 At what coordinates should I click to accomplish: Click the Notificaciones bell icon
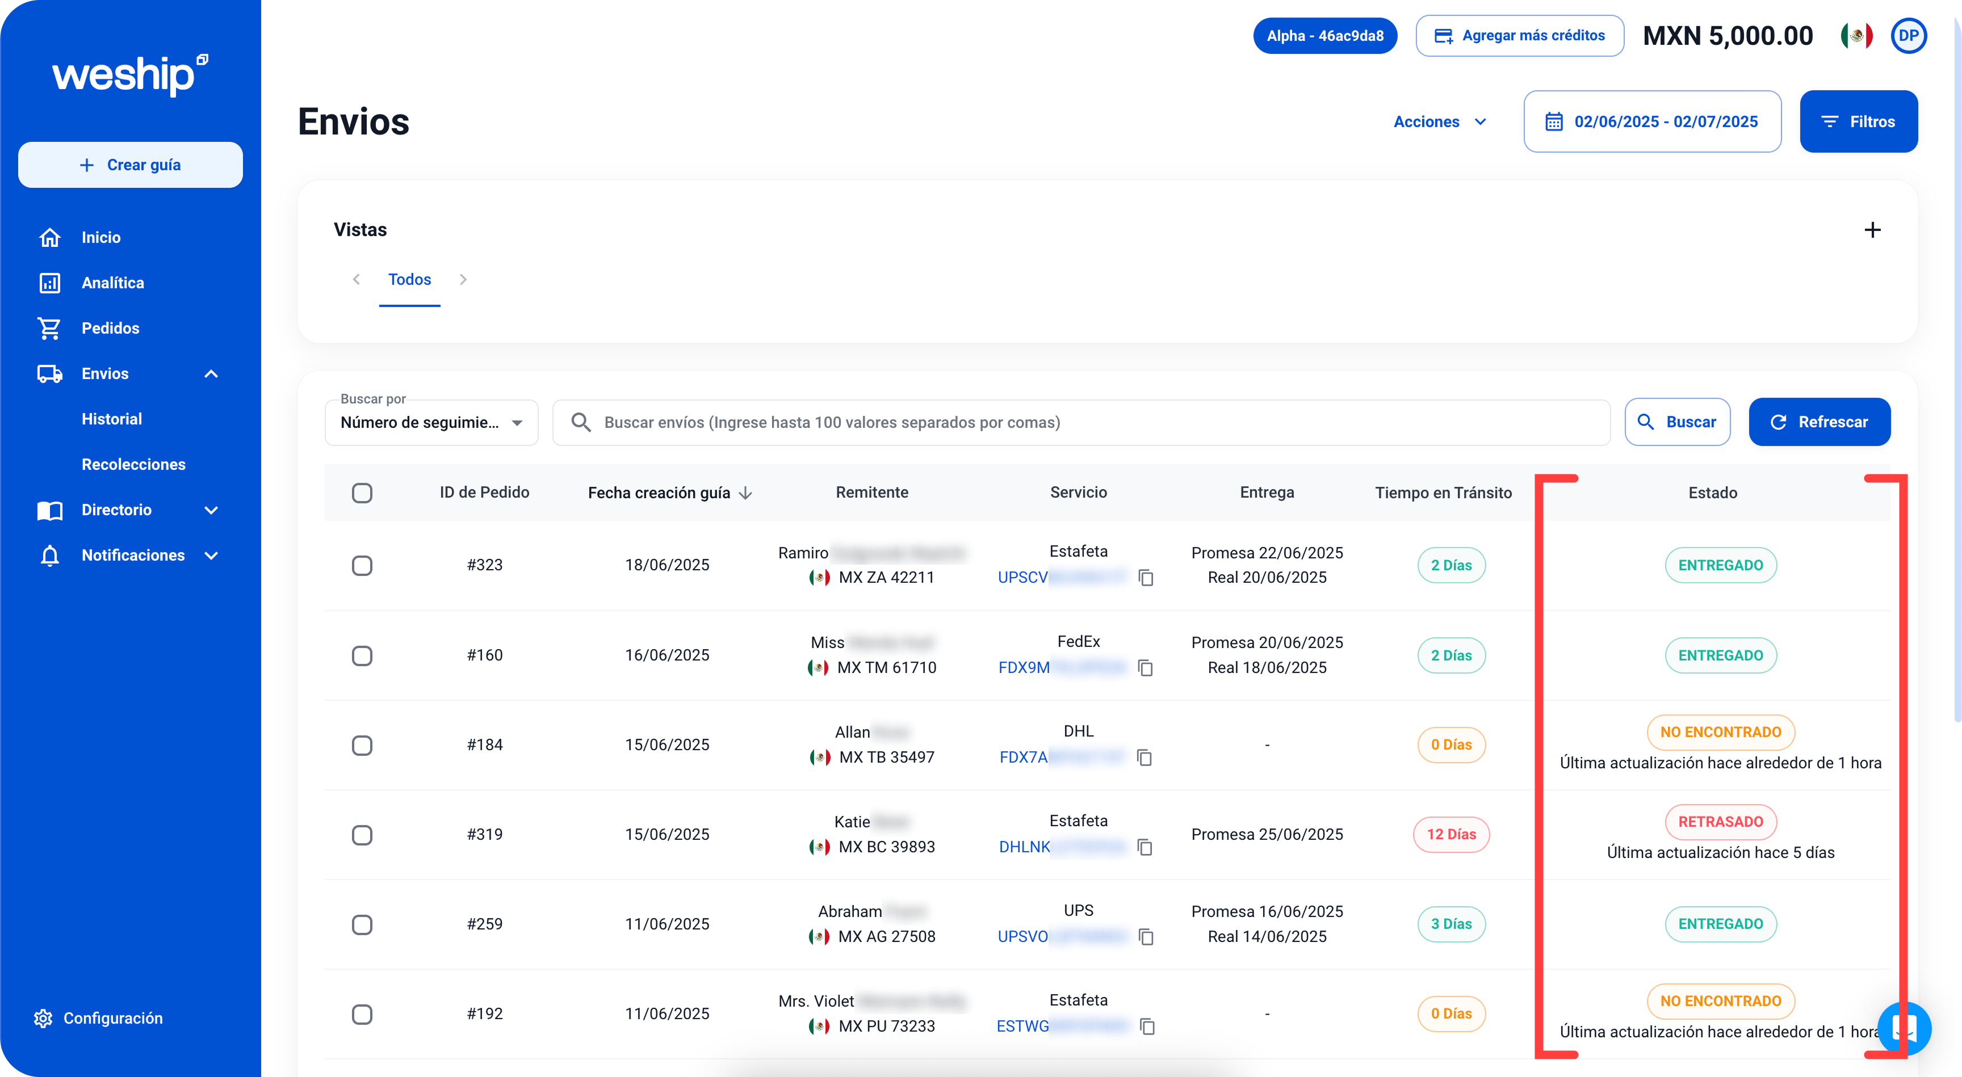tap(49, 556)
